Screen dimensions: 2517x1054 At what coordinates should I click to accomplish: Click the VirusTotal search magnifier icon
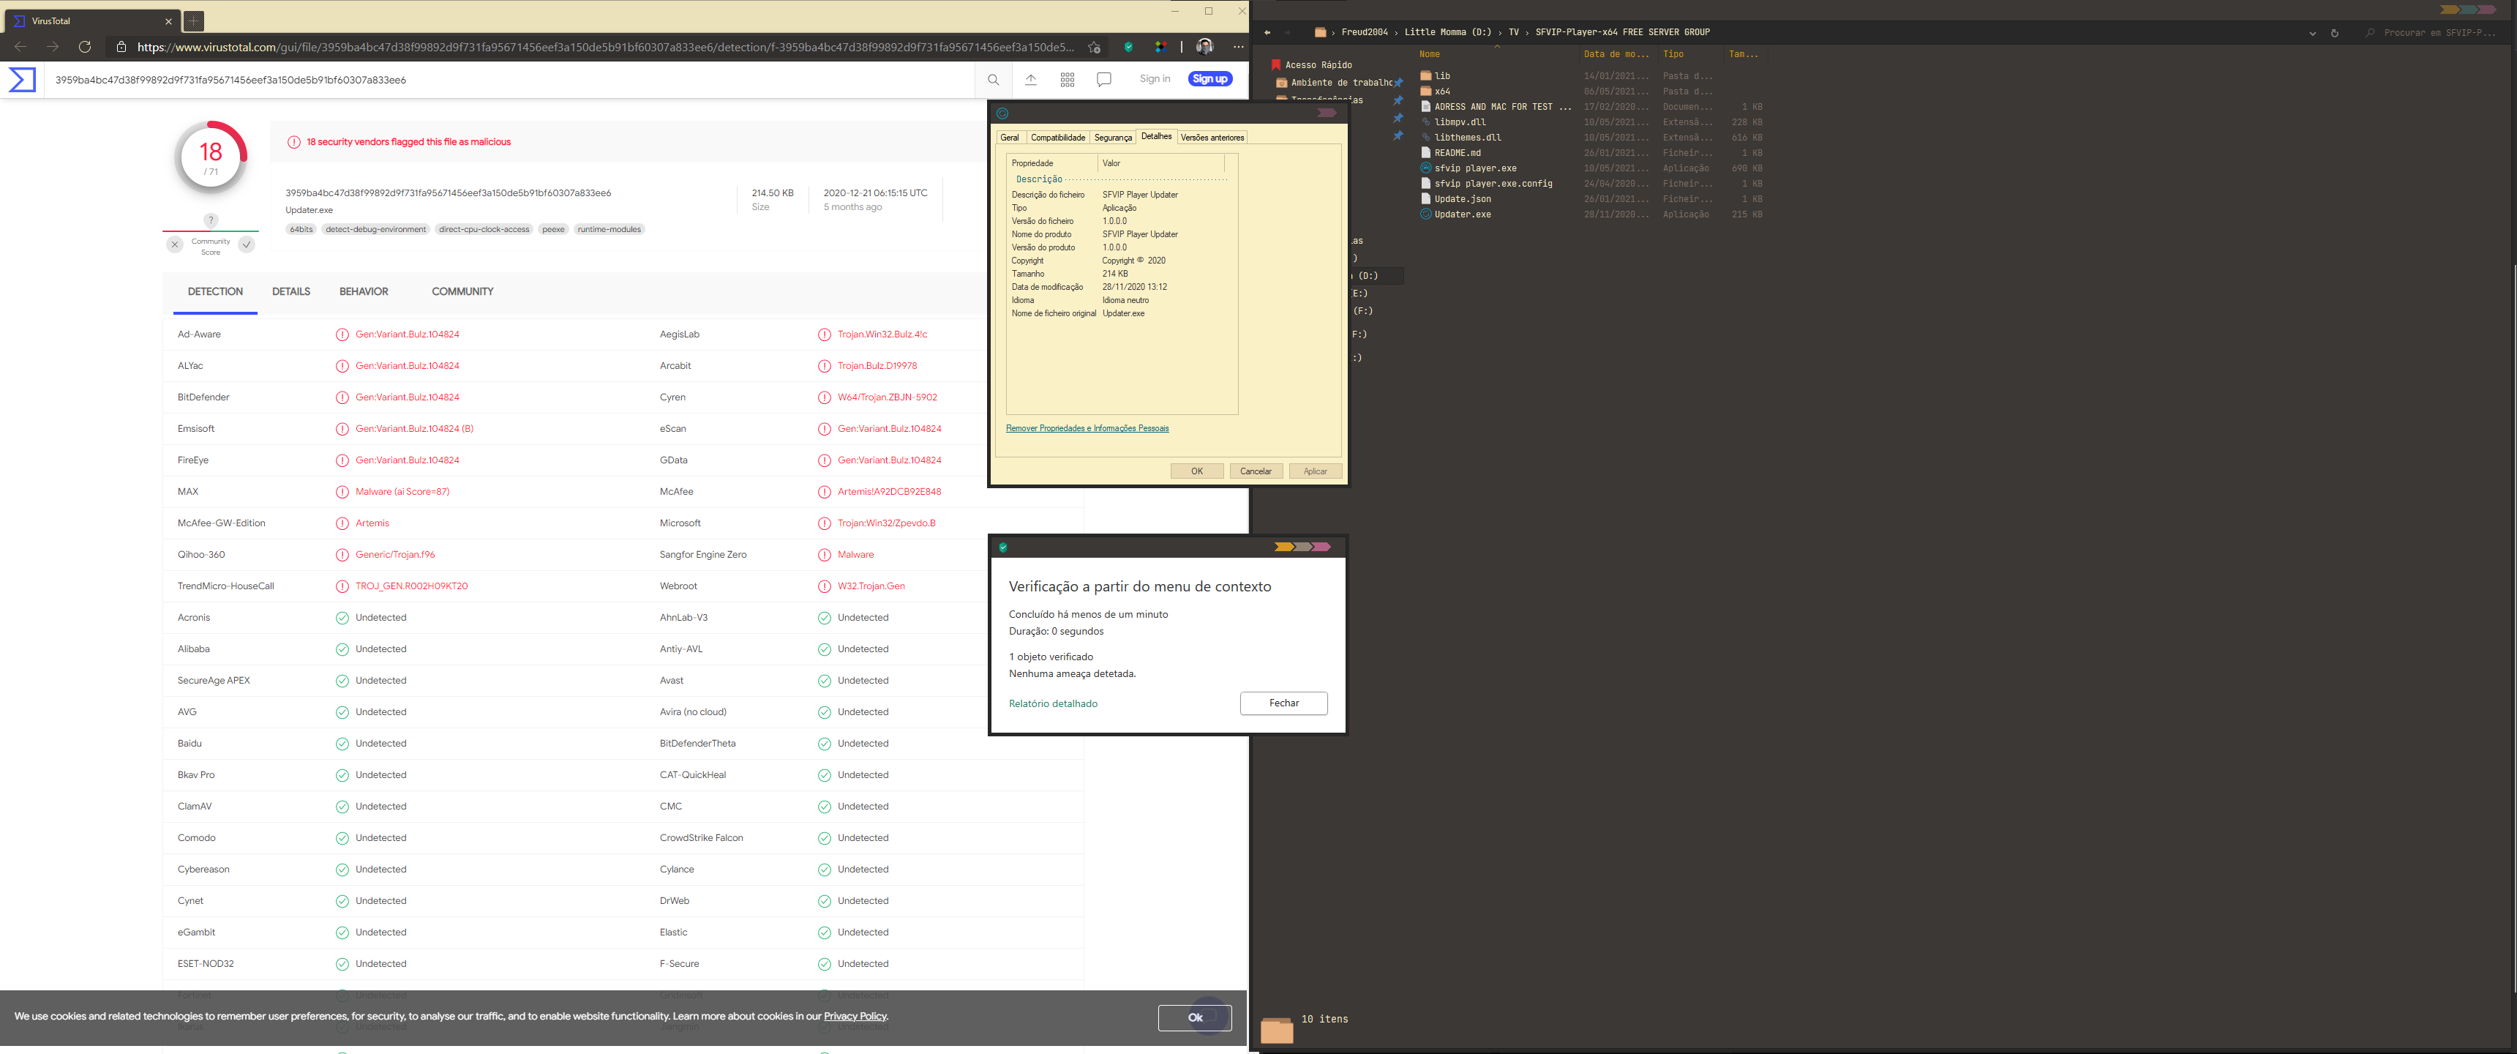click(993, 81)
